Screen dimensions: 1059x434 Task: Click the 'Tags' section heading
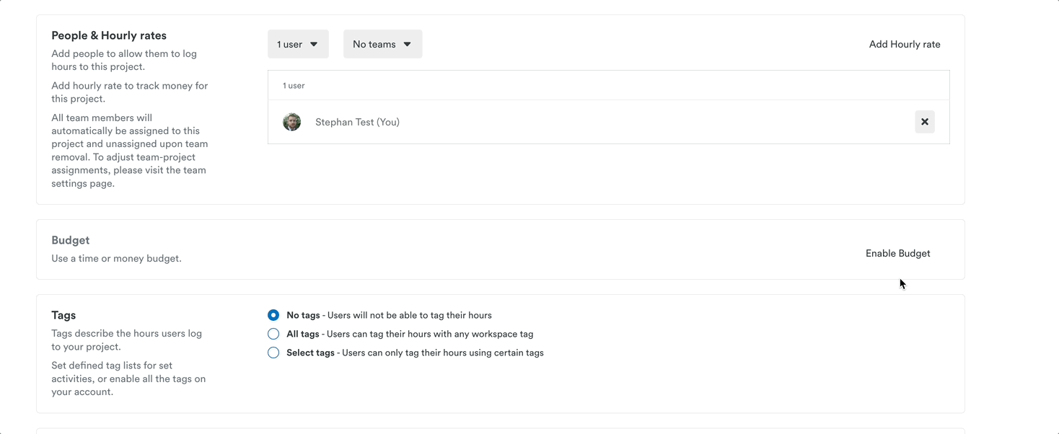63,315
